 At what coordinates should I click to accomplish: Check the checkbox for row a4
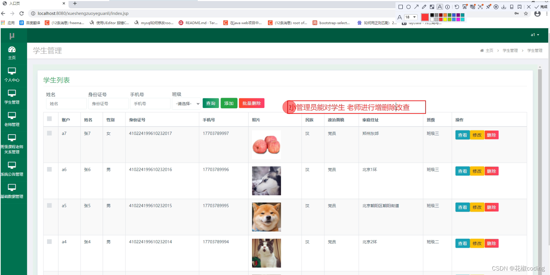point(49,242)
